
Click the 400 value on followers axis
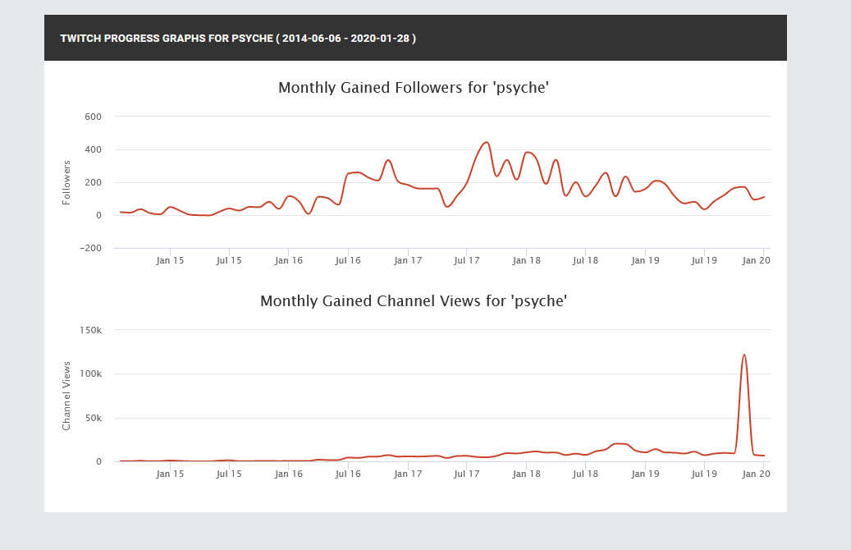(93, 150)
